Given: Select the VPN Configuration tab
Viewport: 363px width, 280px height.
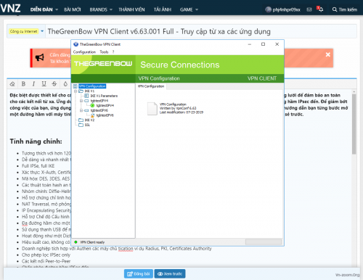Looking at the screenshot, I should (x=151, y=86).
